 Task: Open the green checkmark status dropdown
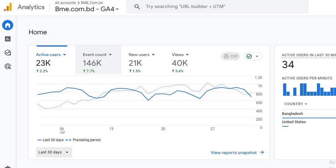click(x=253, y=56)
